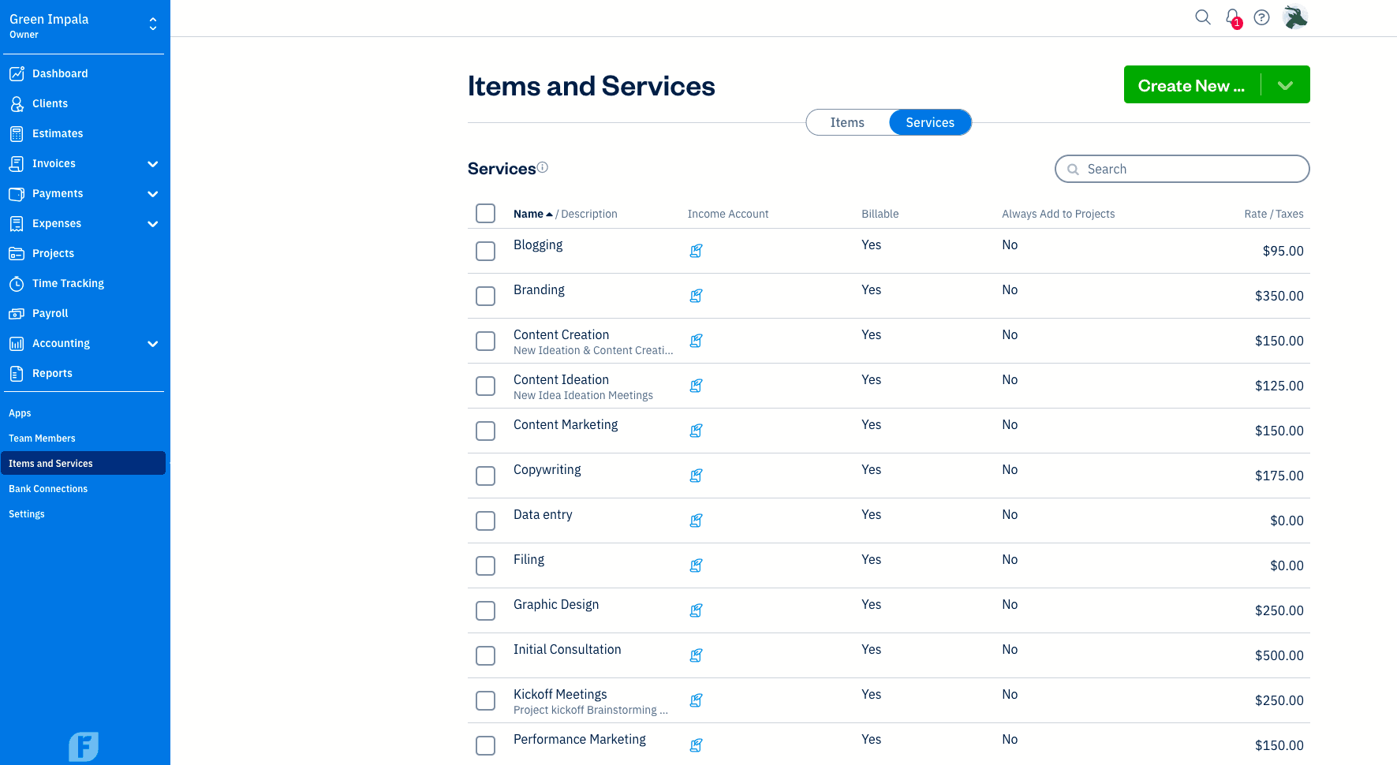Expand the Invoices sidebar submenu
Image resolution: width=1397 pixels, height=765 pixels.
coord(153,164)
